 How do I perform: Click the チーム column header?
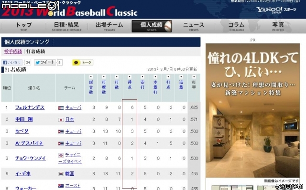(x=70, y=88)
